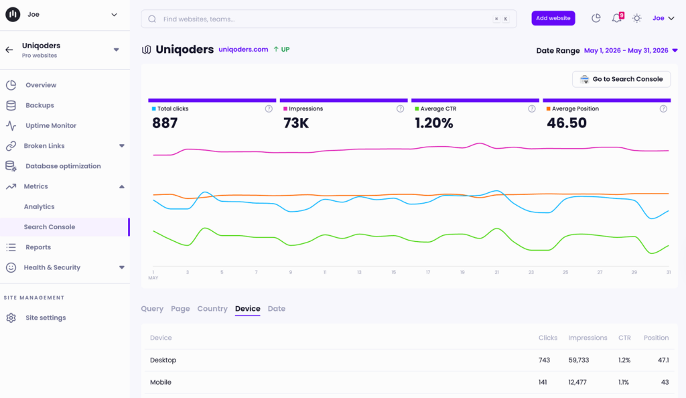686x398 pixels.
Task: Toggle the Total clicks metric card
Action: click(212, 115)
